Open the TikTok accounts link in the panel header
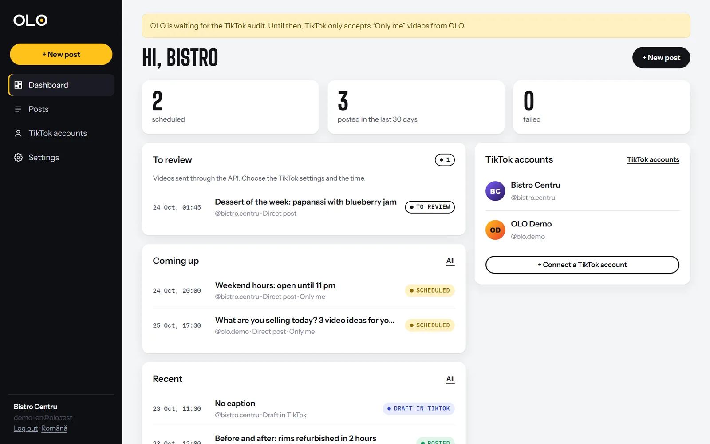 click(x=653, y=160)
